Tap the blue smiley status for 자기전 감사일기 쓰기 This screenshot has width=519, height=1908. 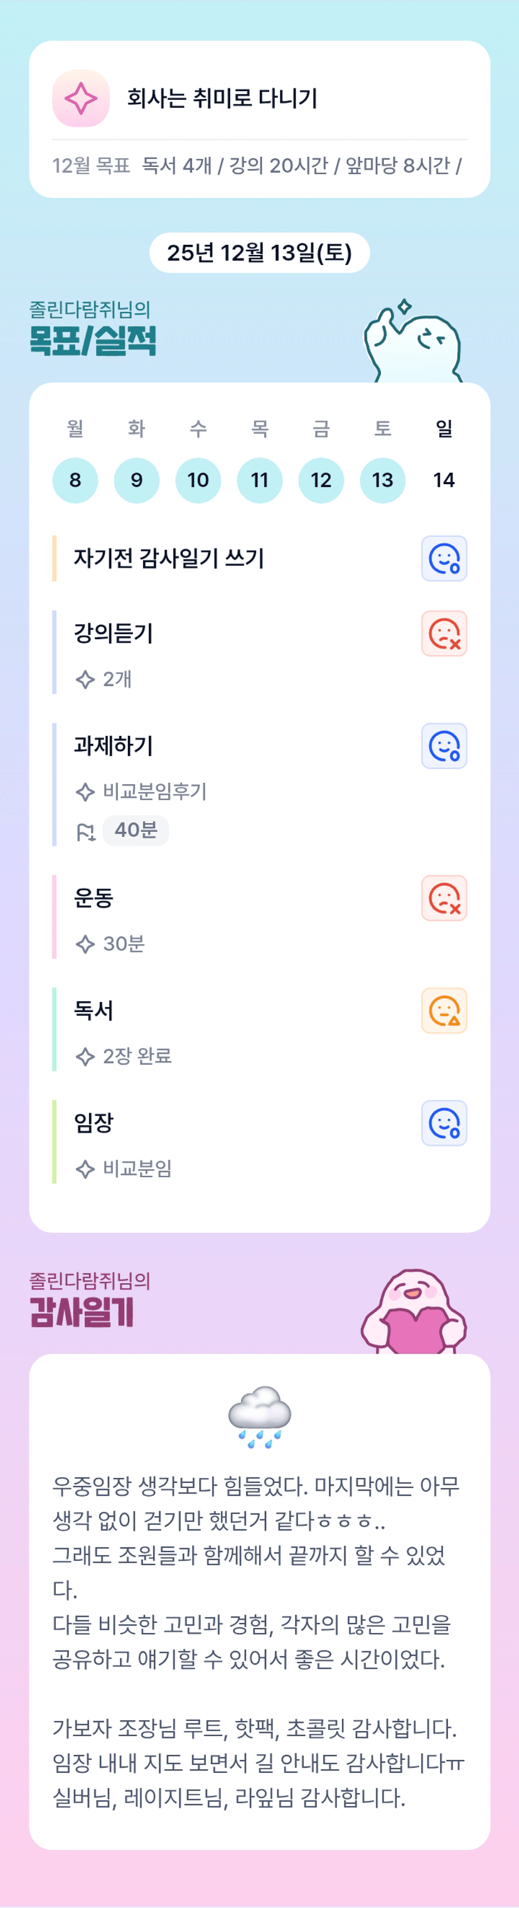coord(444,559)
